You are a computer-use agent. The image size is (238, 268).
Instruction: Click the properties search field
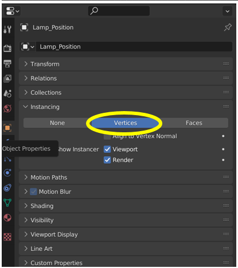click(x=119, y=11)
